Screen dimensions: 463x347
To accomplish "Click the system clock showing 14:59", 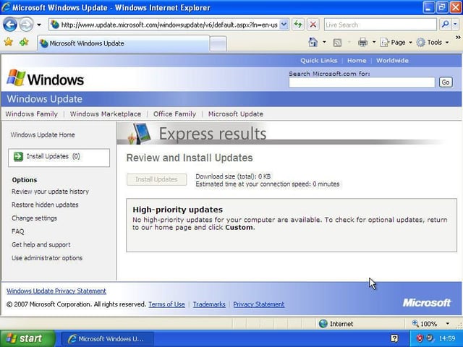I will (x=447, y=338).
